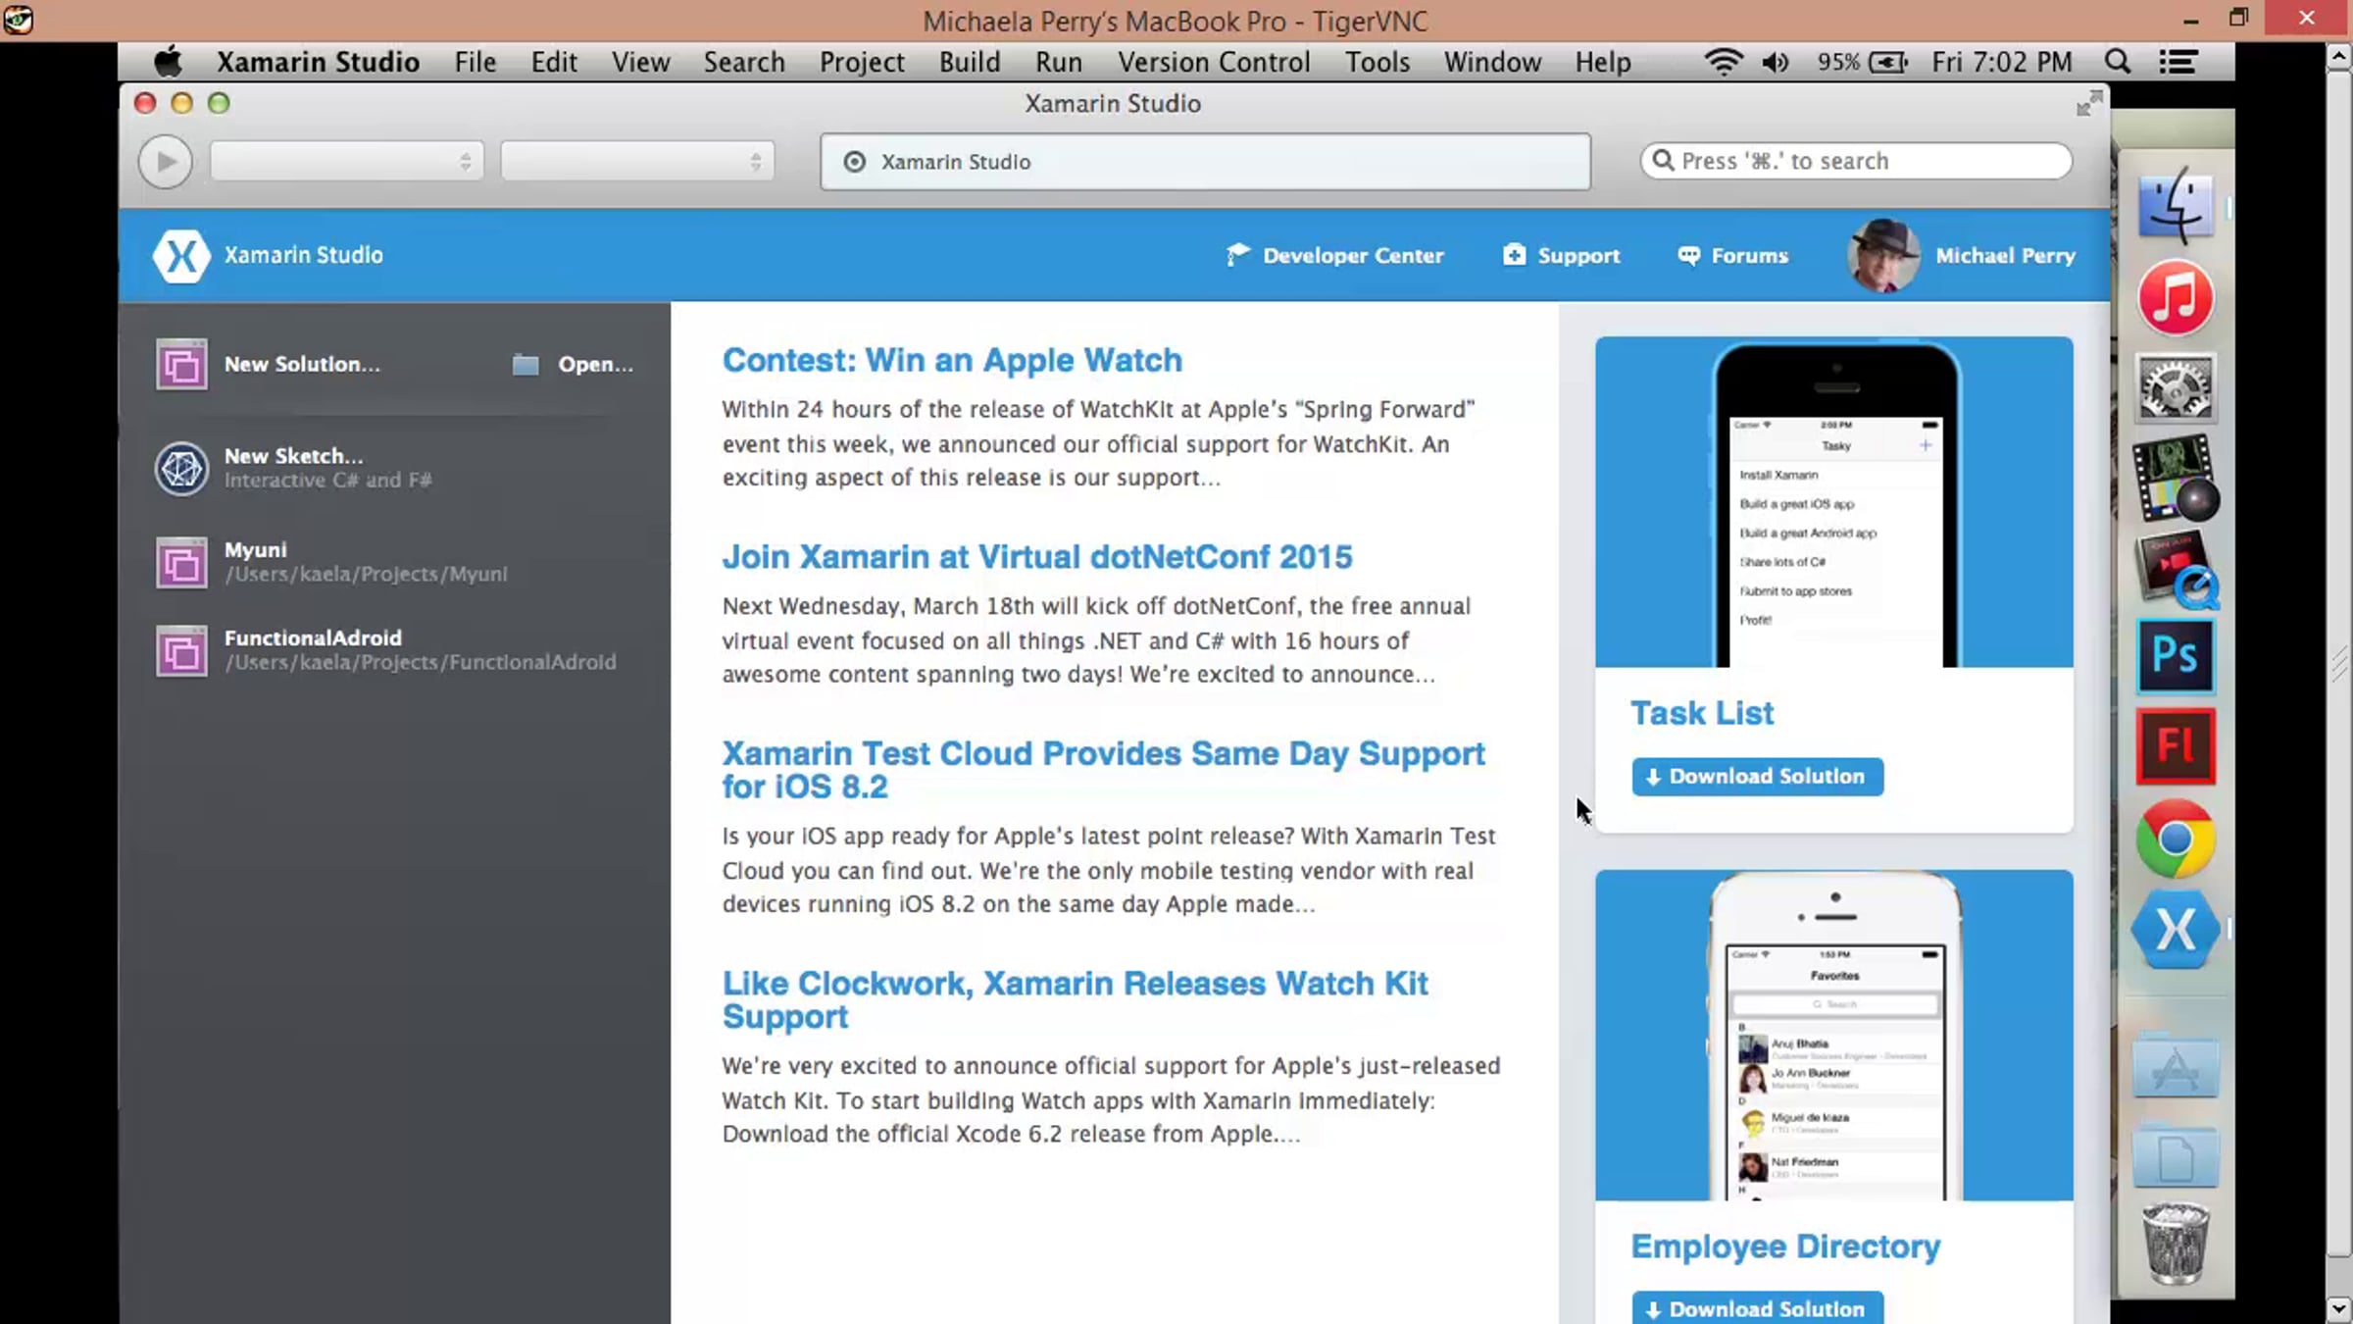Open the Version Control menu
Viewport: 2353px width, 1324px height.
pos(1213,63)
